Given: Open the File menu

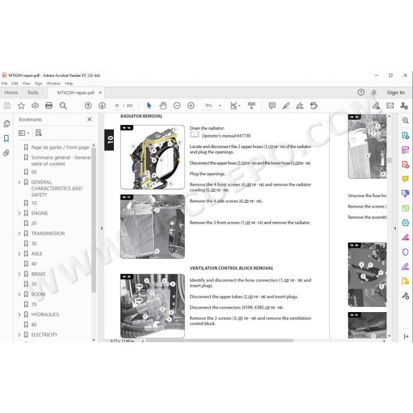Looking at the screenshot, I should (5, 84).
